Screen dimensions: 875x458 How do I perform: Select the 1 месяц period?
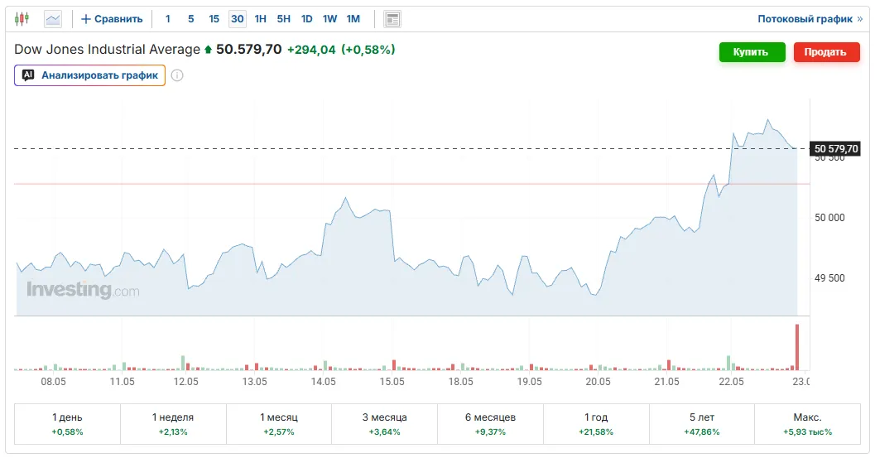(x=278, y=424)
